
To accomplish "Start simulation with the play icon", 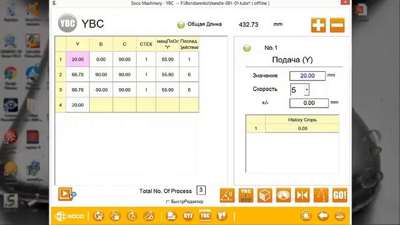I will point(65,194).
